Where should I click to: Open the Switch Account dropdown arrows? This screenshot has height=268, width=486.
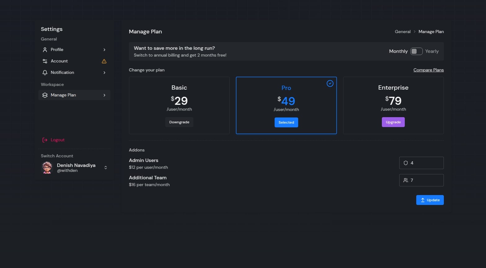click(106, 168)
